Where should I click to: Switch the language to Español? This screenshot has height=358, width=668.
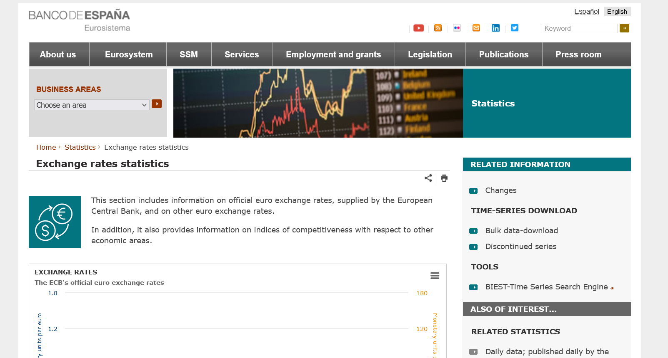tap(586, 12)
